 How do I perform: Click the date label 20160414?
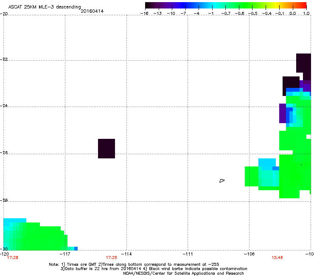[x=92, y=11]
